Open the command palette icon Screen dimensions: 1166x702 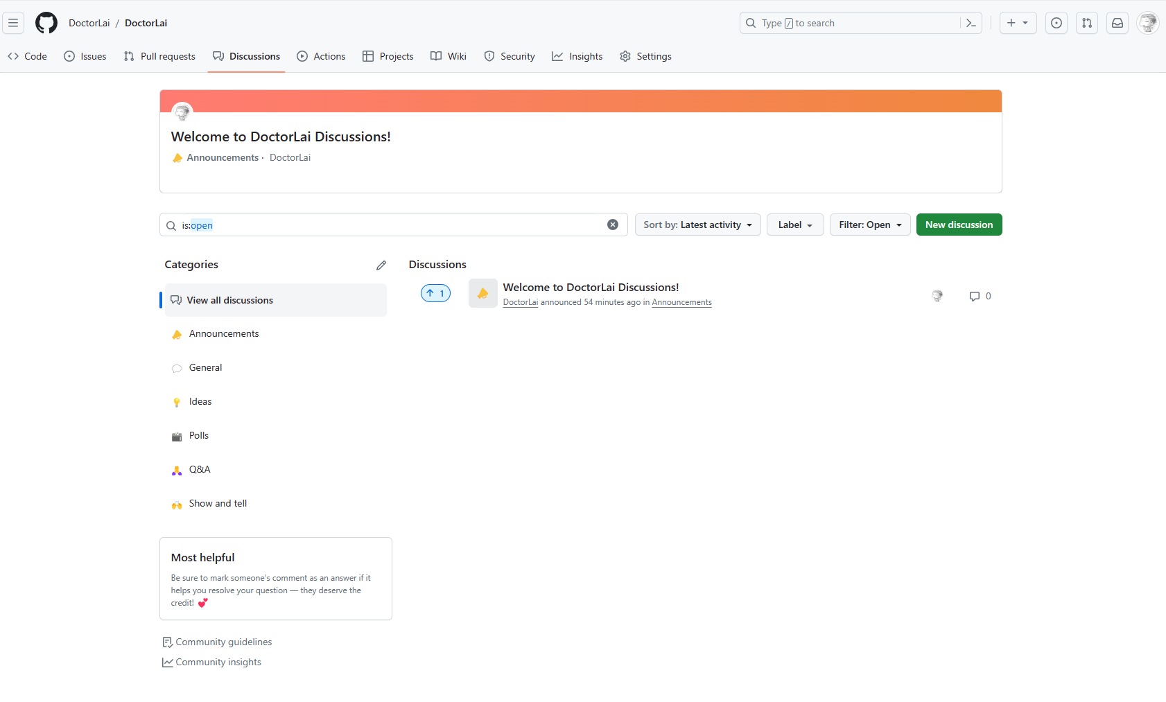971,23
